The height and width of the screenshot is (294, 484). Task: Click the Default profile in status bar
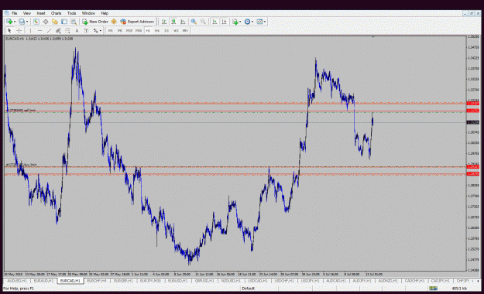click(x=249, y=289)
